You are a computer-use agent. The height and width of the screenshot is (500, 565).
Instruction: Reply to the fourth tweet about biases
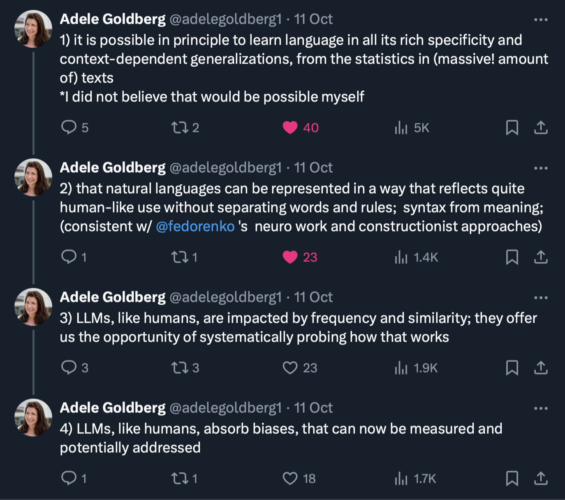coord(69,478)
